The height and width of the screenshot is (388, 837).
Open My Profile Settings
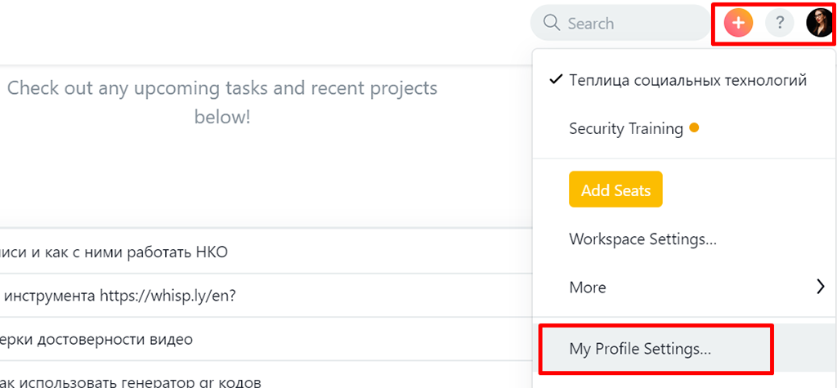click(640, 349)
